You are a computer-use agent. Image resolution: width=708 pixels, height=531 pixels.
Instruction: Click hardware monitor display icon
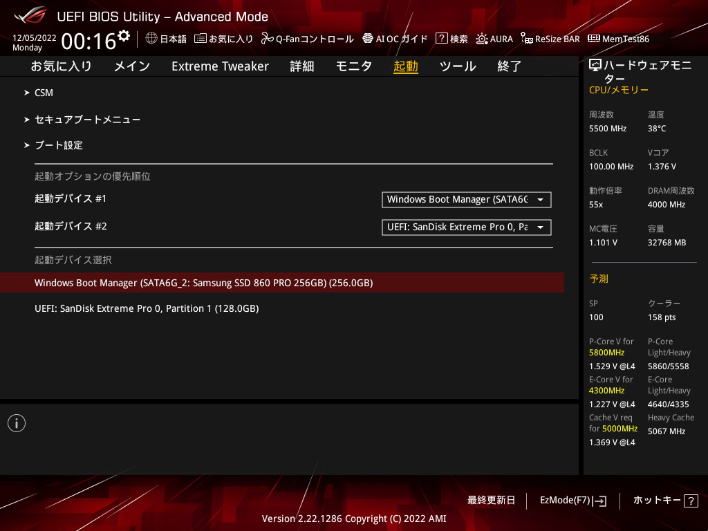click(x=595, y=66)
